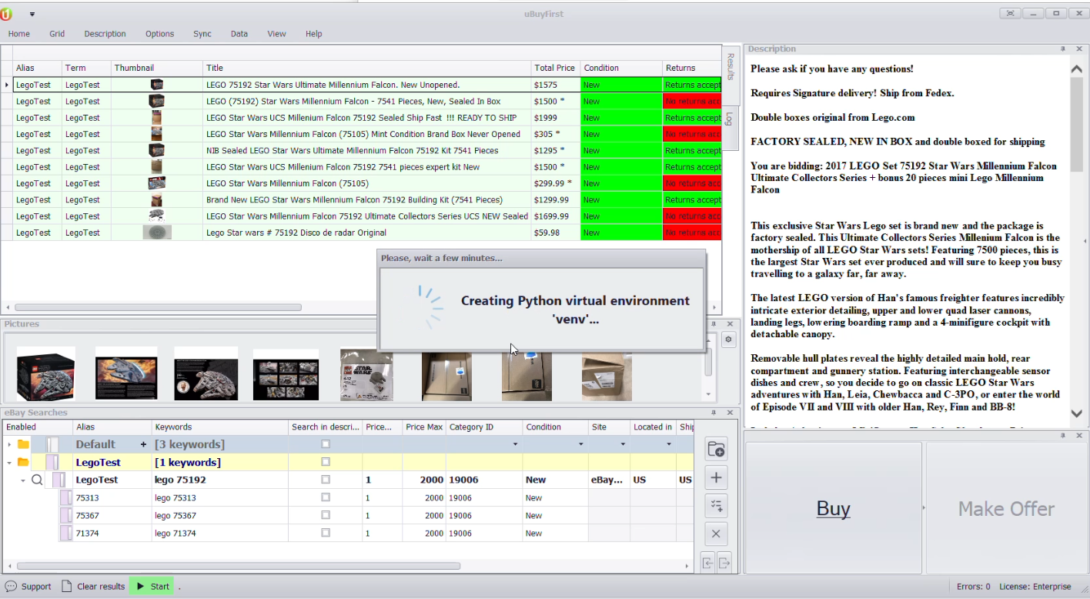Screen dimensions: 1090x599
Task: Open the Options menu
Action: pyautogui.click(x=160, y=34)
